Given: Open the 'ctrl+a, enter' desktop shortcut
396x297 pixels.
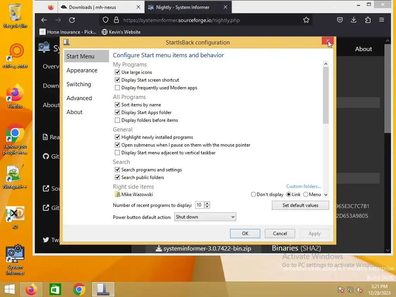Looking at the screenshot, I should click(15, 56).
